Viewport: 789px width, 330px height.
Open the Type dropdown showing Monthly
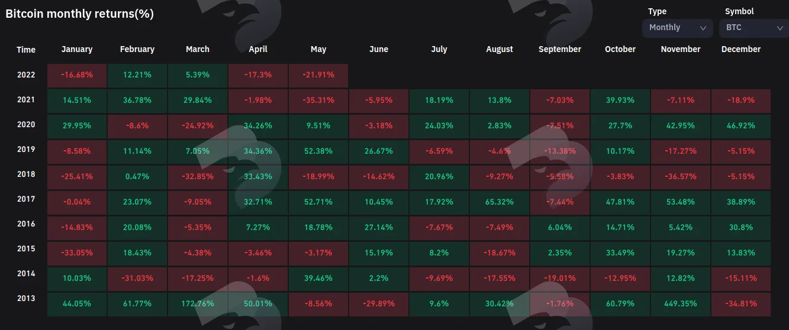point(677,28)
